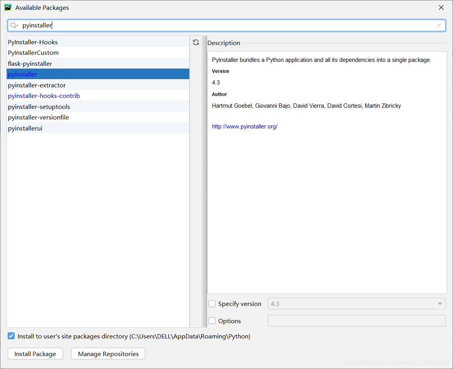Viewport: 453px width, 369px height.
Task: Enable the Specify version checkbox
Action: pos(212,304)
